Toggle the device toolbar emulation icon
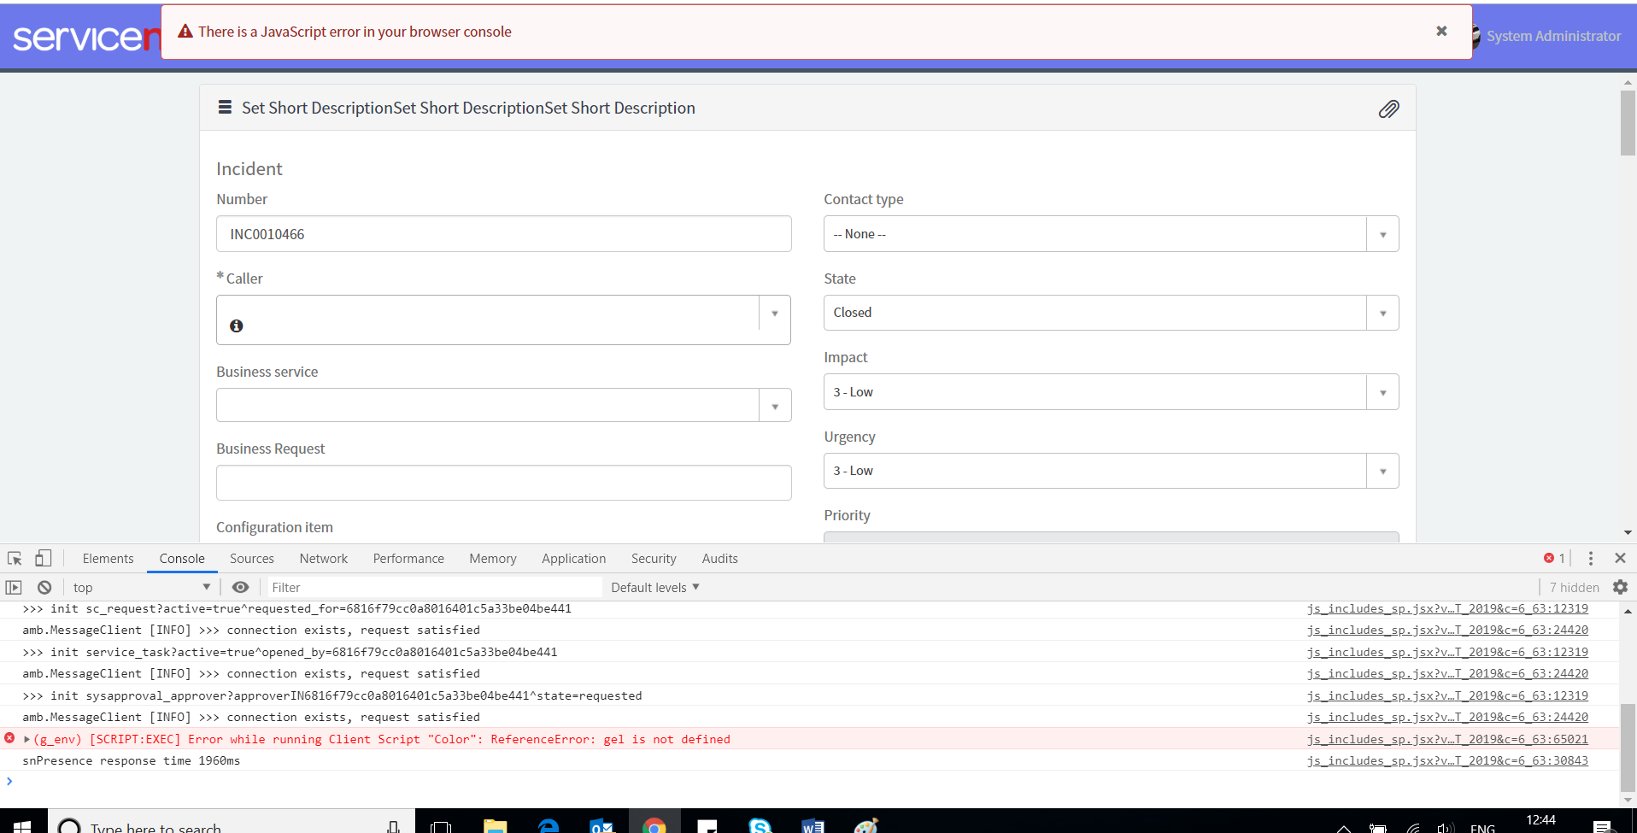Screen dimensions: 1637x833 (43, 558)
